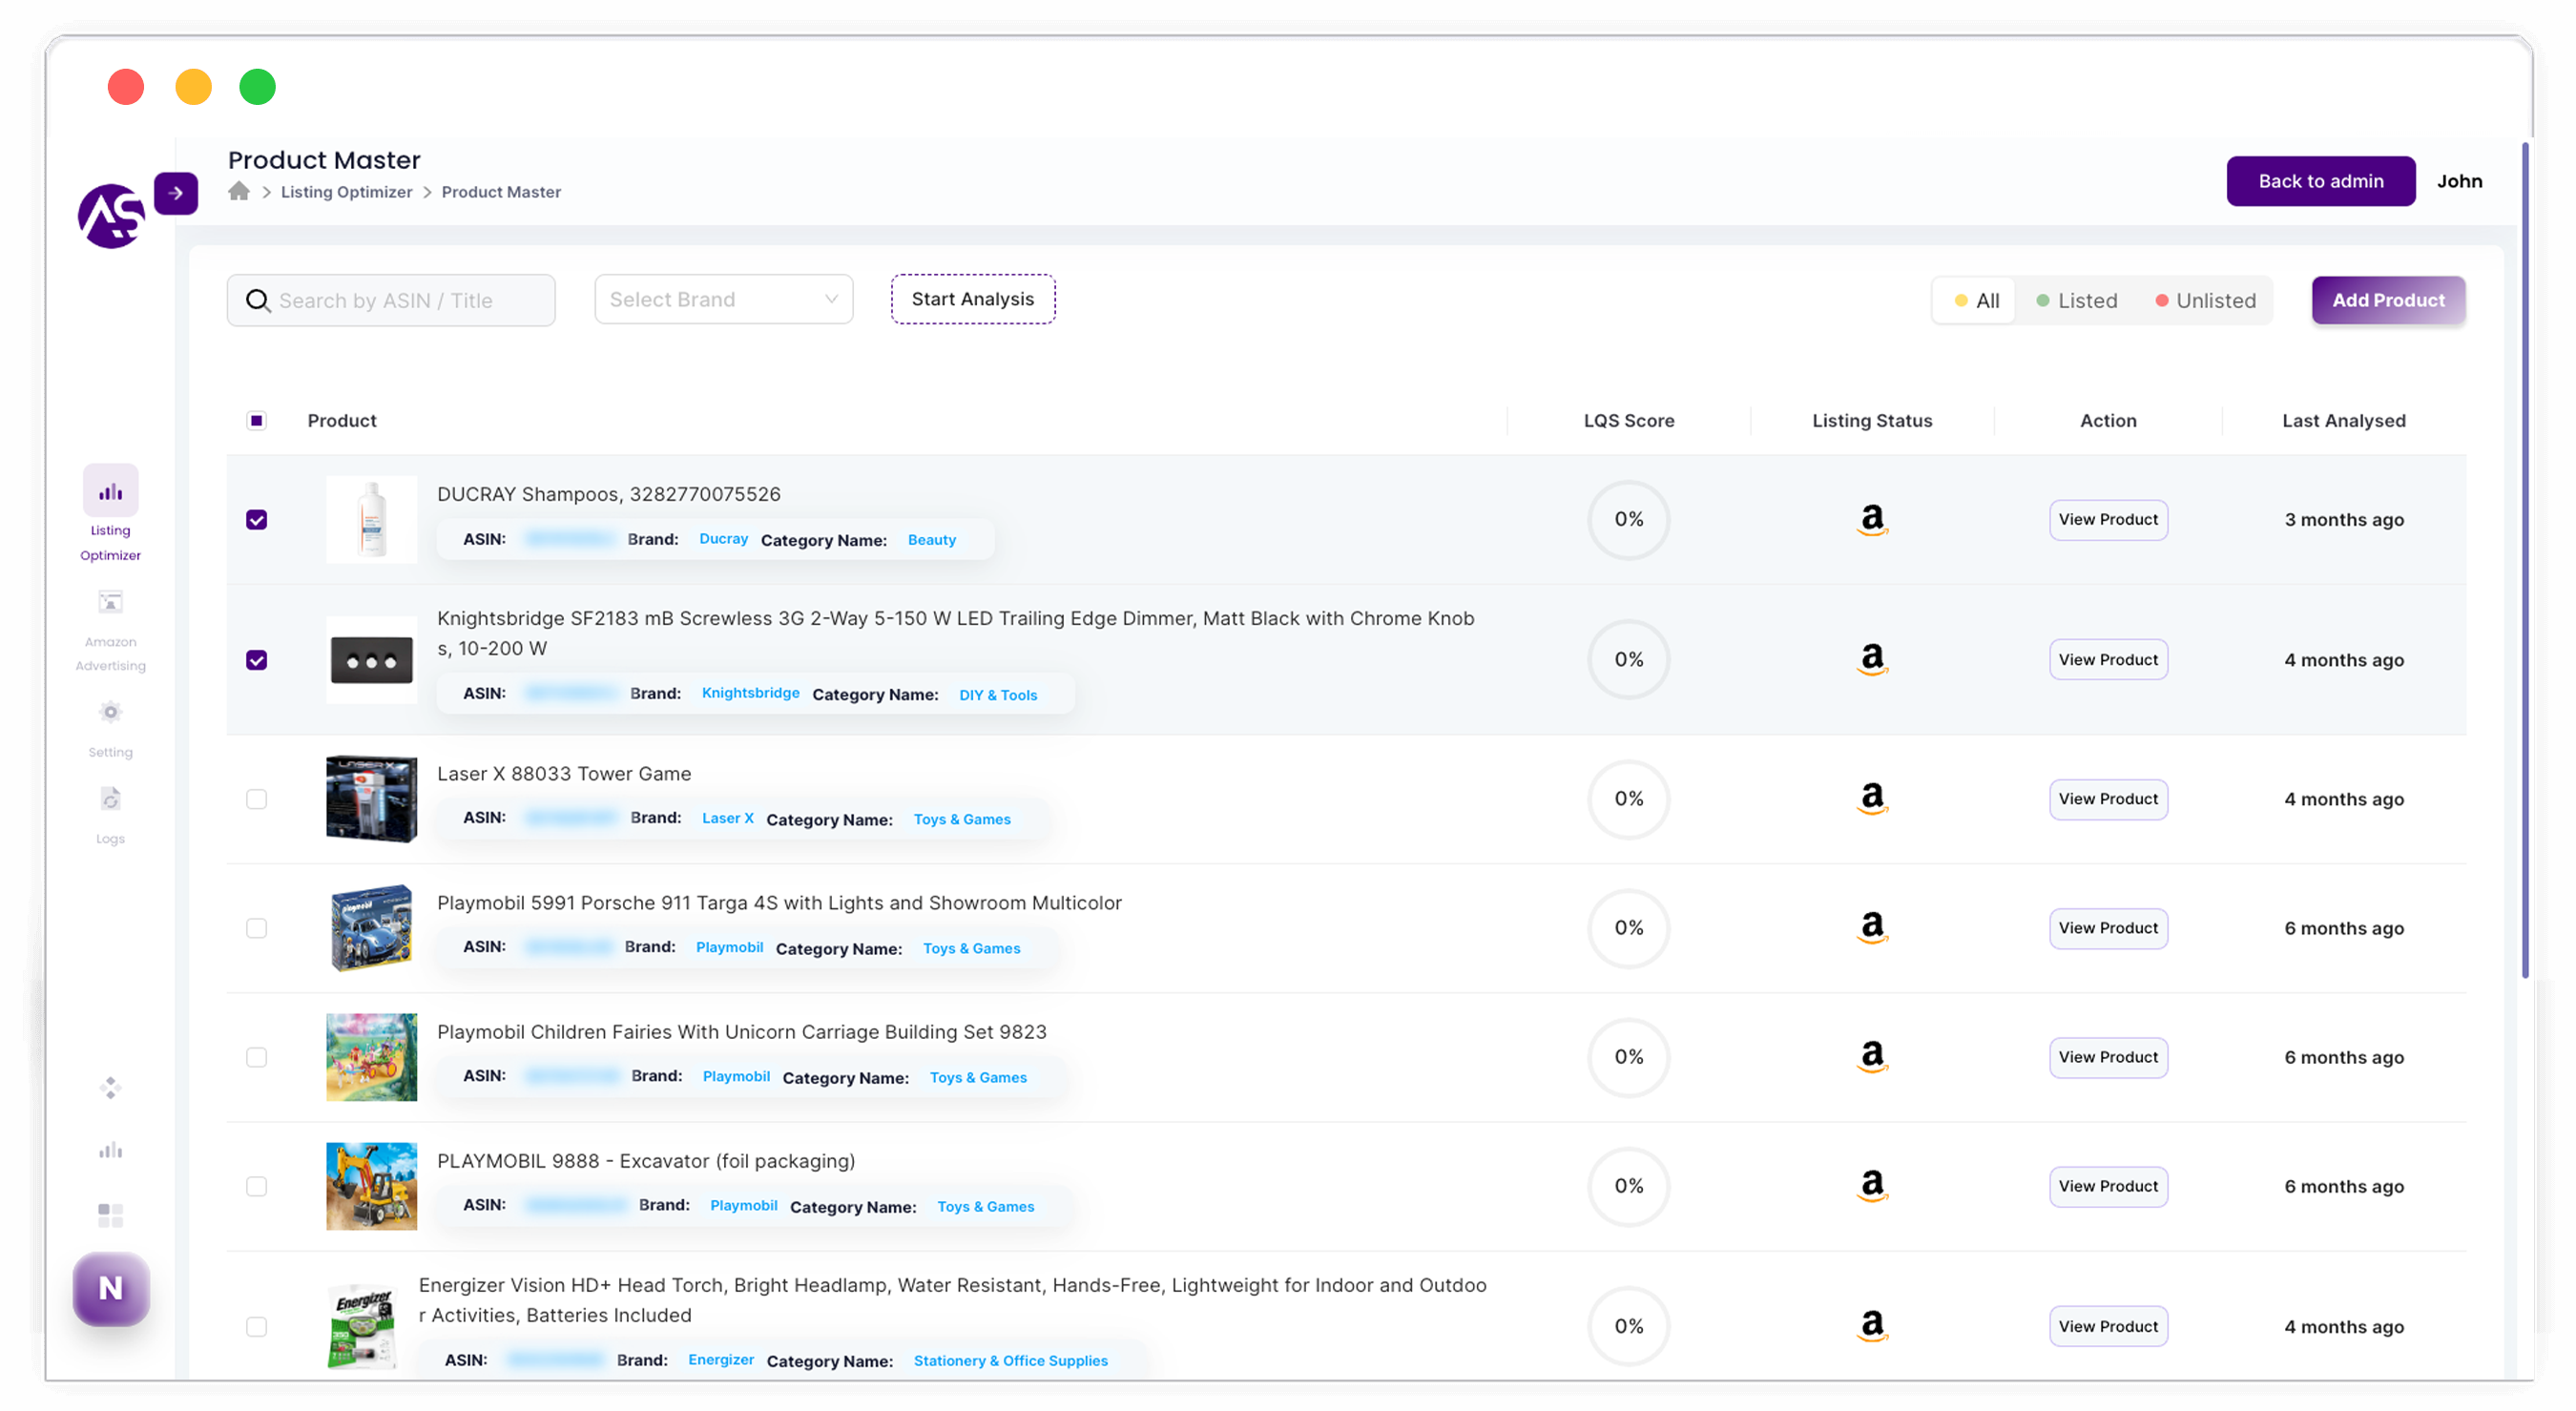Open the Select Brand dropdown
The height and width of the screenshot is (1411, 2576).
point(723,299)
